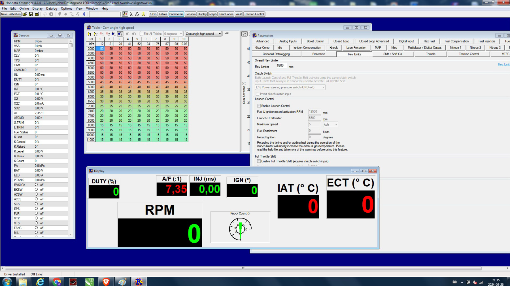
Task: Click the New Calibration button
Action: click(x=11, y=14)
